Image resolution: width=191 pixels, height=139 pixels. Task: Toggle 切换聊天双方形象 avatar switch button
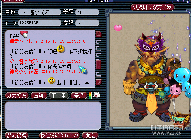click(x=153, y=7)
